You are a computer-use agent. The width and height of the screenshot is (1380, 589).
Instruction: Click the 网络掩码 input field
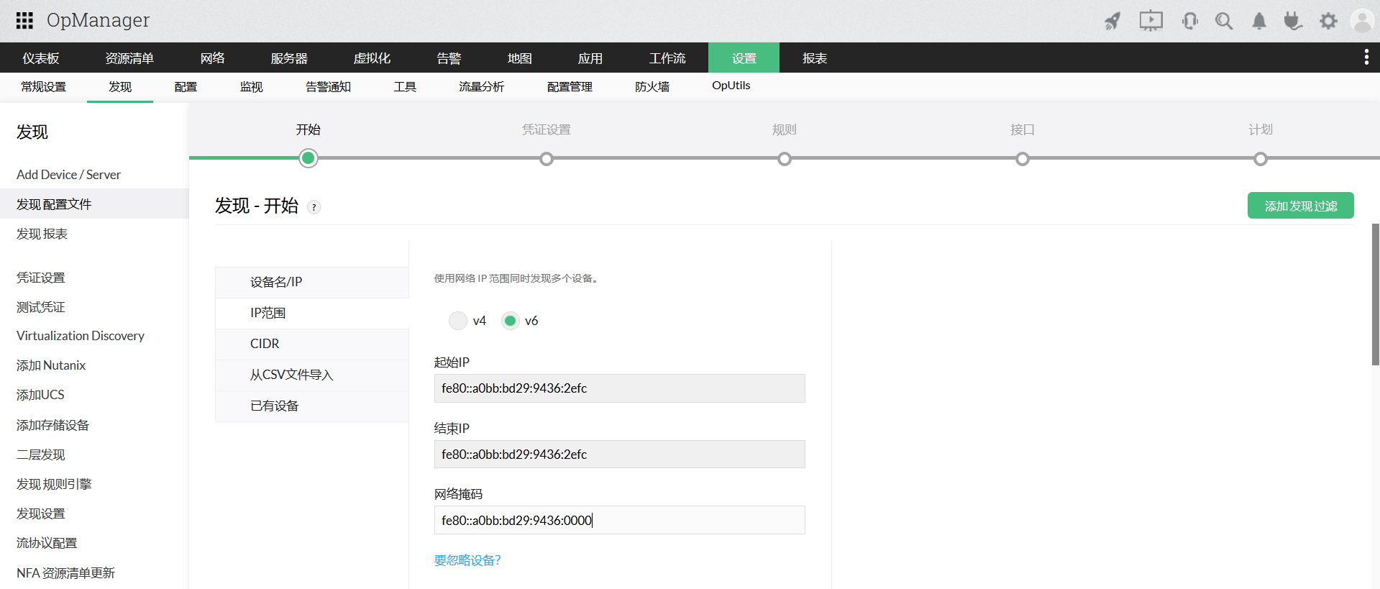tap(619, 520)
